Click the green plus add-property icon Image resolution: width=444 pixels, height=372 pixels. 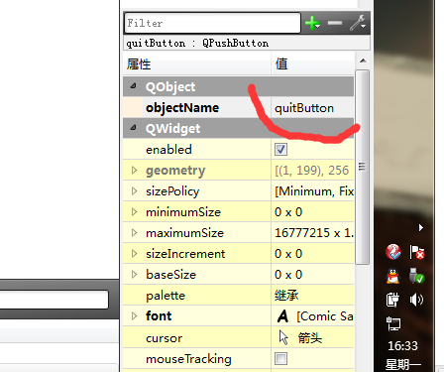pos(312,23)
